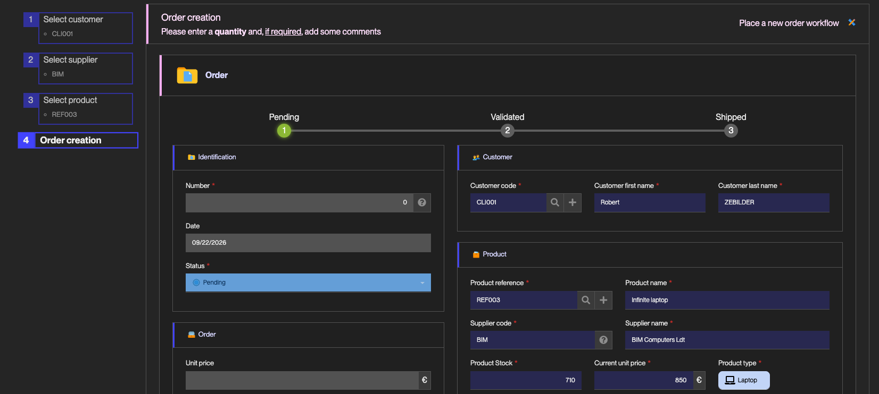Screen dimensions: 879x394
Task: Go to step 3, Select product
Action: pos(78,108)
